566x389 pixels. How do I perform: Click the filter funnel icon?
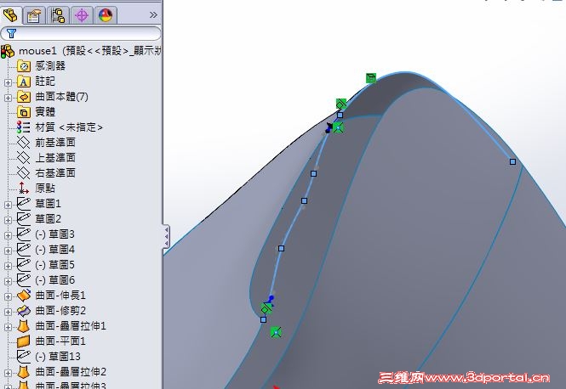[x=12, y=33]
